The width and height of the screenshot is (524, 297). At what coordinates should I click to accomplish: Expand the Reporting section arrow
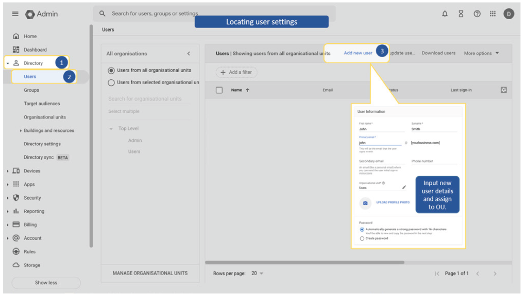point(8,211)
